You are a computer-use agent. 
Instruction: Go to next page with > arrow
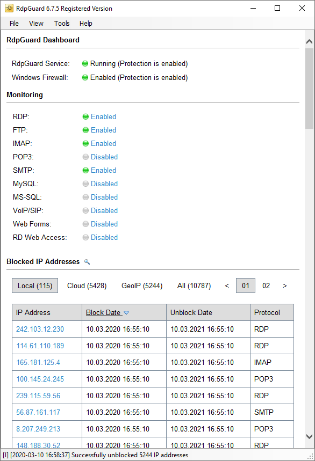[285, 286]
